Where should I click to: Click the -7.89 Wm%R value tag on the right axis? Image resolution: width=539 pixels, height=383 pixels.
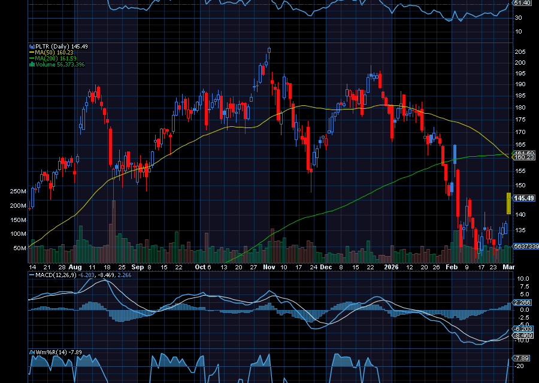tap(520, 357)
